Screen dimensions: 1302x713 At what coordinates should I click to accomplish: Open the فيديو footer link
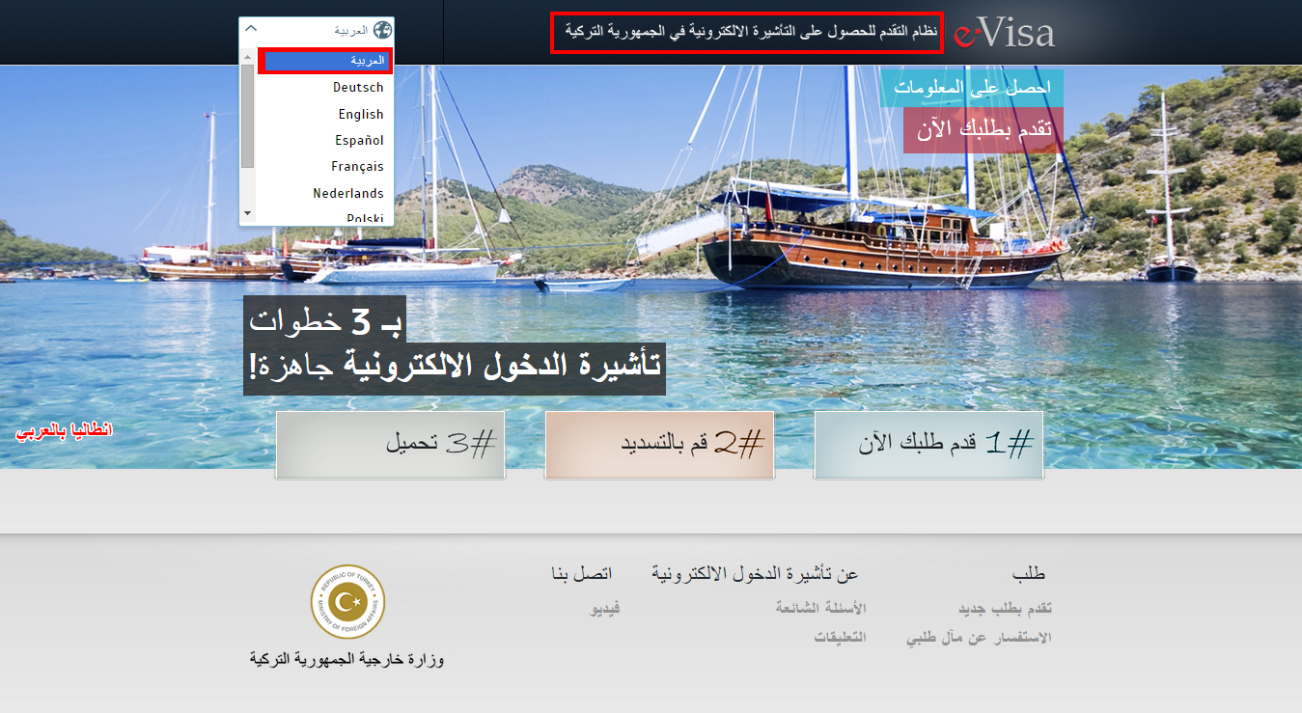(605, 608)
